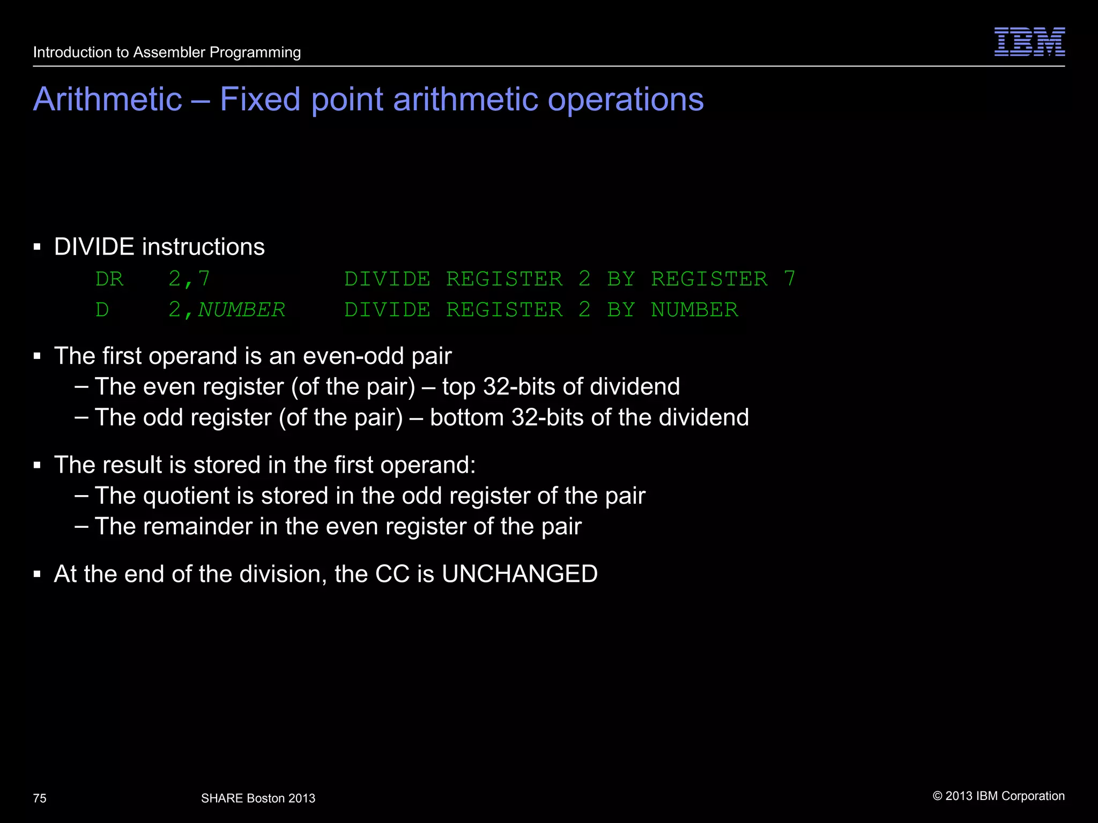Viewport: 1098px width, 823px height.
Task: Click the line 'the CC is UNCHANGED'
Action: 325,574
